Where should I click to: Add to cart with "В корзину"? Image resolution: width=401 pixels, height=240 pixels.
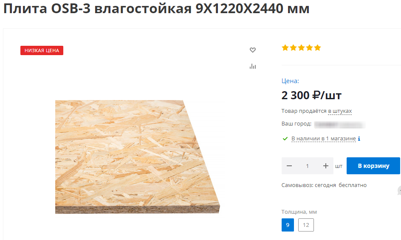[x=373, y=166]
